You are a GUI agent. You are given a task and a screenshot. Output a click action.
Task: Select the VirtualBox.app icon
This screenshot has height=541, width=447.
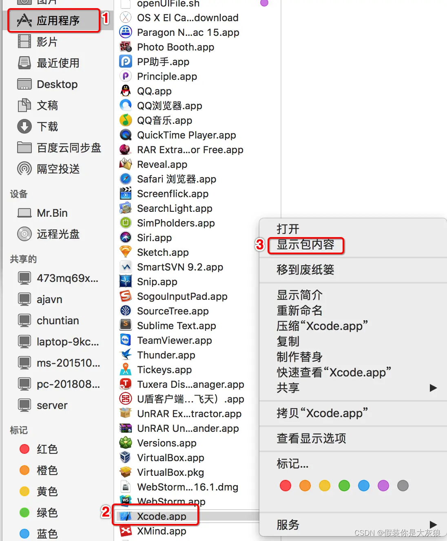[x=125, y=457]
